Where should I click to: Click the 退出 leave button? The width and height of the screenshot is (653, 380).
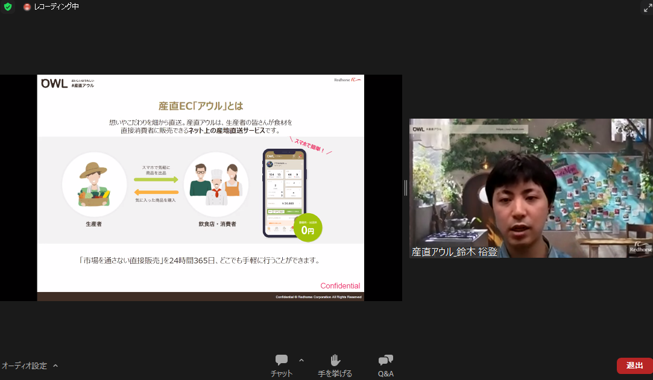pyautogui.click(x=635, y=366)
